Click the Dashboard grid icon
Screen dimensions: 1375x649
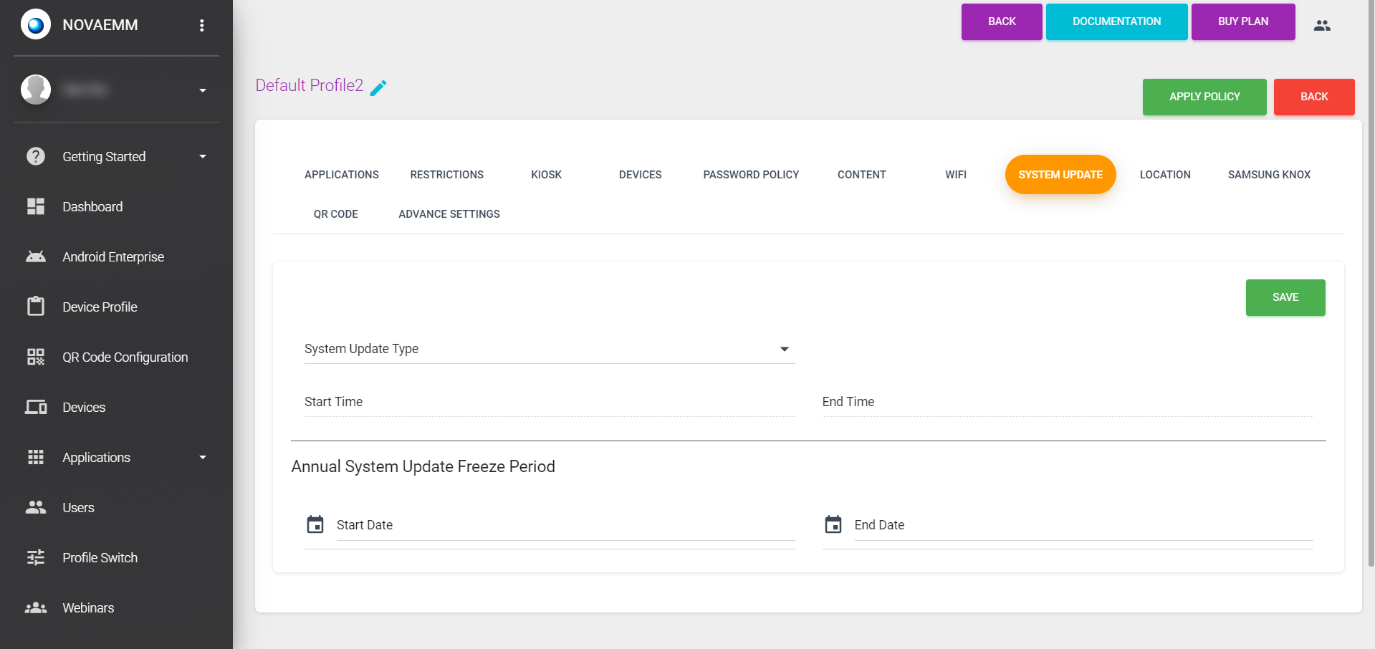pyautogui.click(x=36, y=206)
